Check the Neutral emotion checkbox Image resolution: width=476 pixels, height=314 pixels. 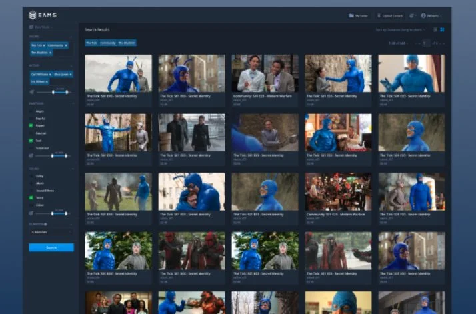[x=31, y=133]
